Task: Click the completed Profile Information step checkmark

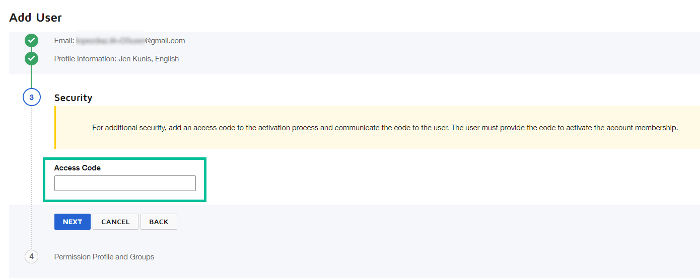Action: (x=31, y=59)
